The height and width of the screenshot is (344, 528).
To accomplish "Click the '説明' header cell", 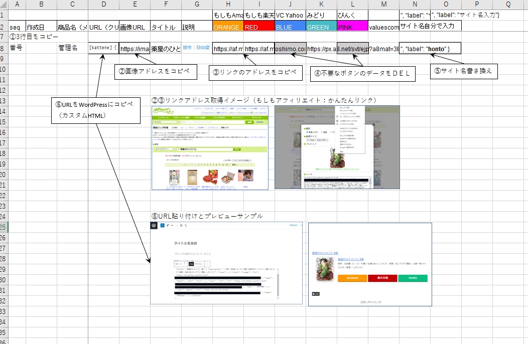I will tap(197, 27).
